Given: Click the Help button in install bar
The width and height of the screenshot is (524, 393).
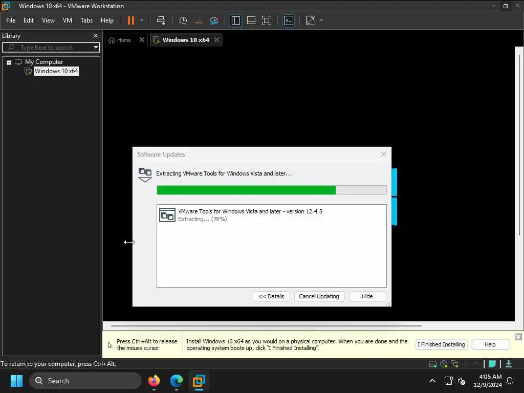Looking at the screenshot, I should 490,344.
